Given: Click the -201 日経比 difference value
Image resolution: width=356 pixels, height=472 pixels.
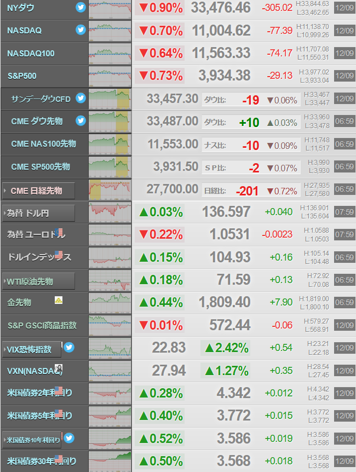Looking at the screenshot, I should pyautogui.click(x=247, y=191).
